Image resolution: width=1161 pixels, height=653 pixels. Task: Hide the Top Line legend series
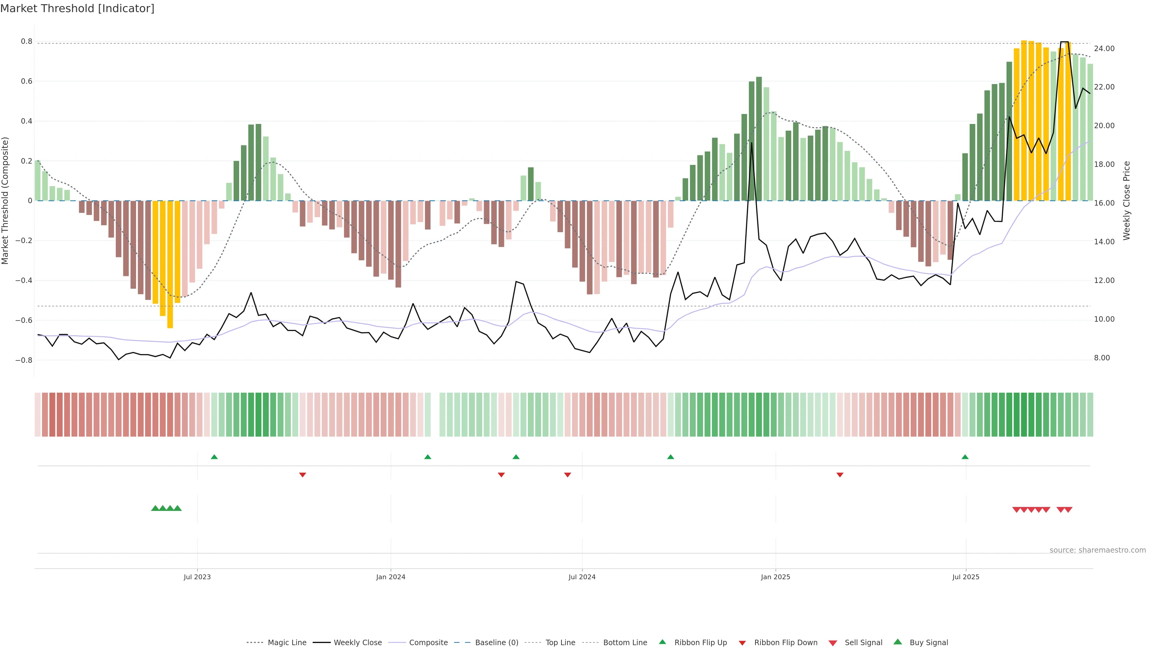(560, 643)
